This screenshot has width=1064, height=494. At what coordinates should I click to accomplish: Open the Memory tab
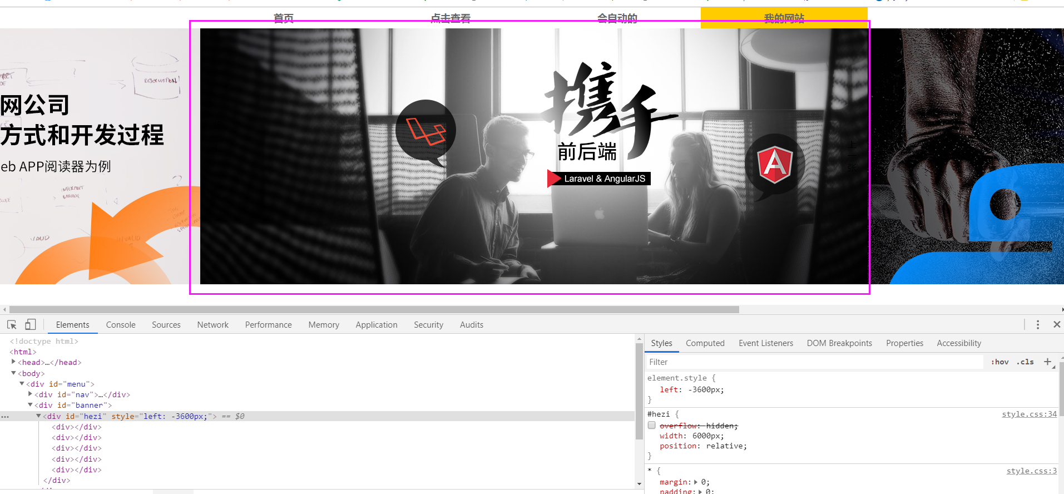324,325
